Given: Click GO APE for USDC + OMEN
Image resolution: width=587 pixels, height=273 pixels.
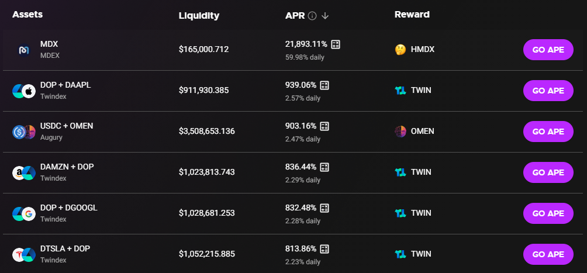Looking at the screenshot, I should tap(548, 132).
